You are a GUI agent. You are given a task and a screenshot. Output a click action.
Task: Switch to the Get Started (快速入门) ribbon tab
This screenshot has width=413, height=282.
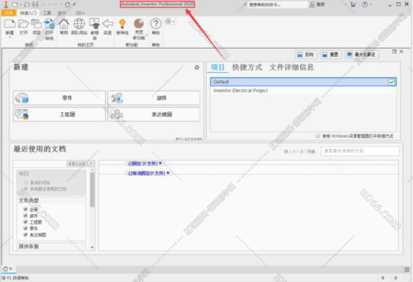(x=28, y=13)
